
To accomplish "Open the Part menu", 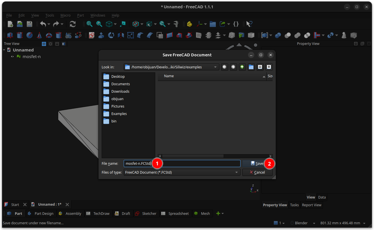I will click(x=80, y=15).
